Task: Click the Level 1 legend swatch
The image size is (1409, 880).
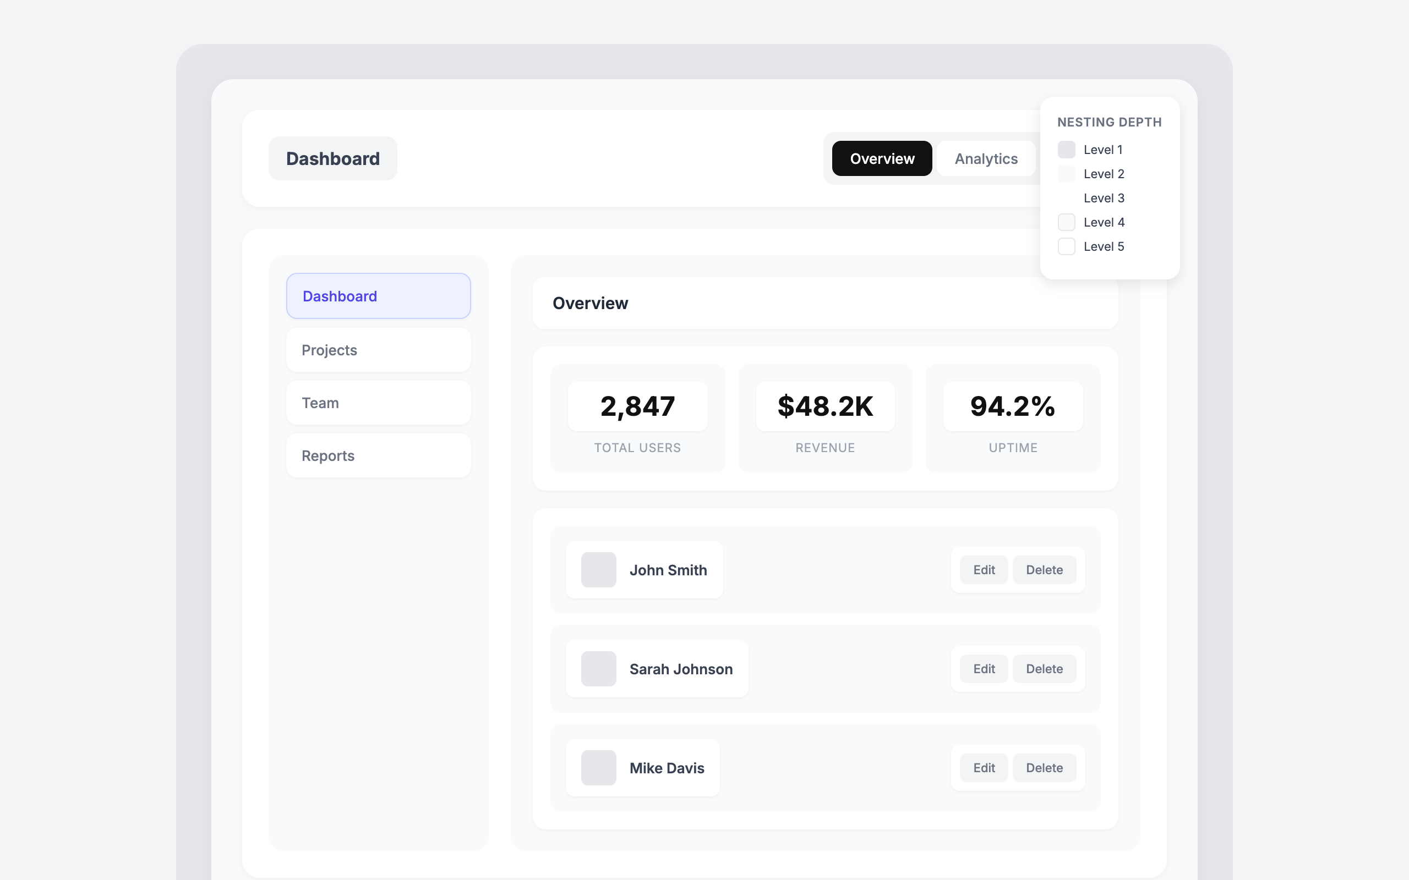Action: (1066, 150)
